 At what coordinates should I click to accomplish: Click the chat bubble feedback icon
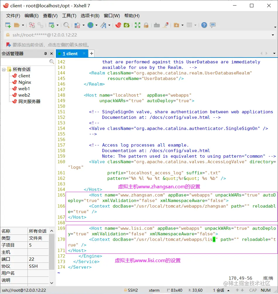[x=213, y=25]
